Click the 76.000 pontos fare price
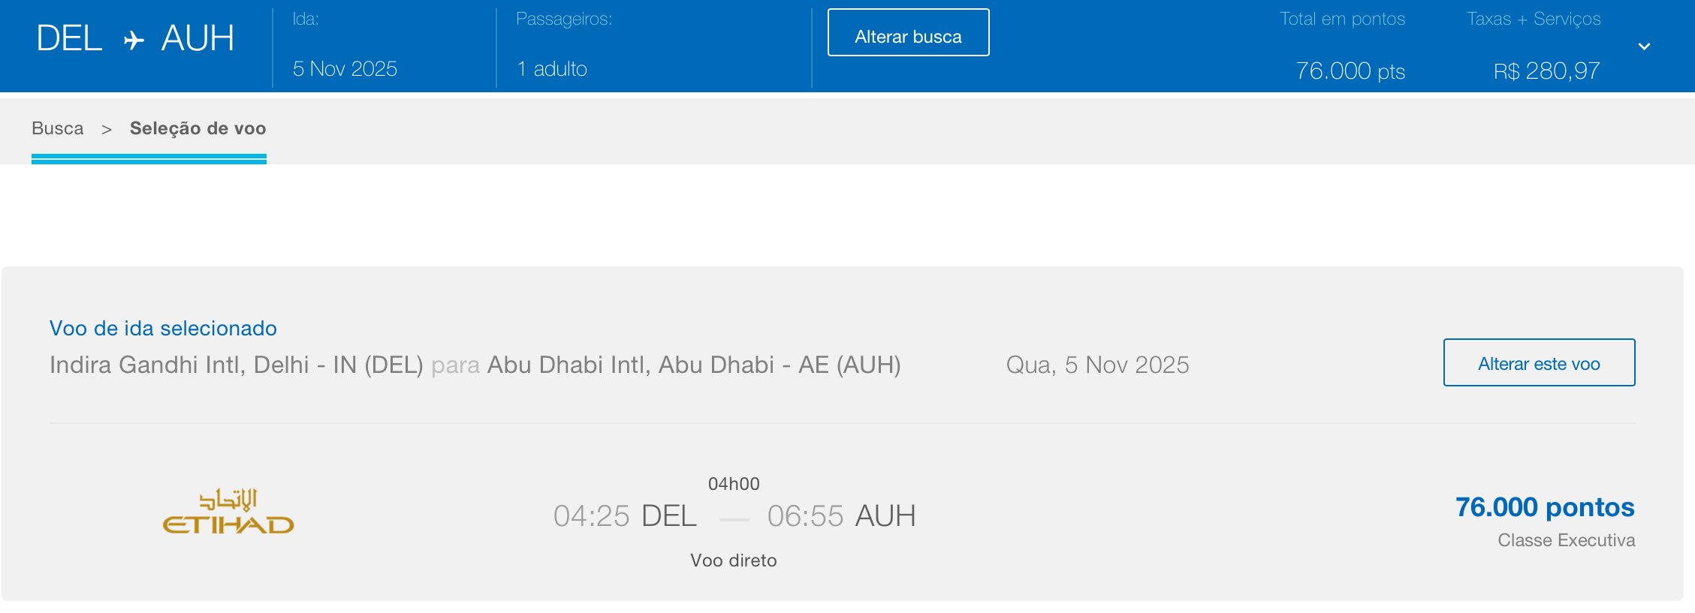1695x613 pixels. 1545,507
